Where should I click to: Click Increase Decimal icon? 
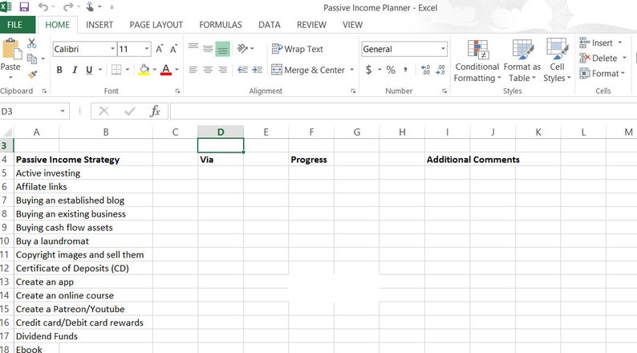pos(426,70)
